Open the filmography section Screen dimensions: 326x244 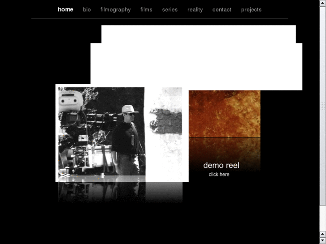point(116,10)
